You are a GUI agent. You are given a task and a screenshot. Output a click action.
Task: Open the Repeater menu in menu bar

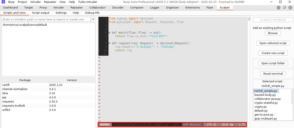(50, 2)
